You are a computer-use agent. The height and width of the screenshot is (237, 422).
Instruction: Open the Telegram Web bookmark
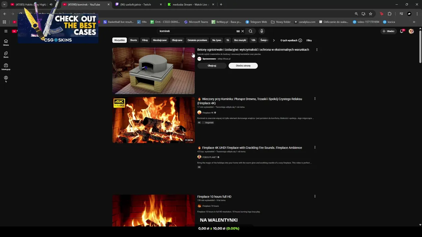pyautogui.click(x=256, y=22)
